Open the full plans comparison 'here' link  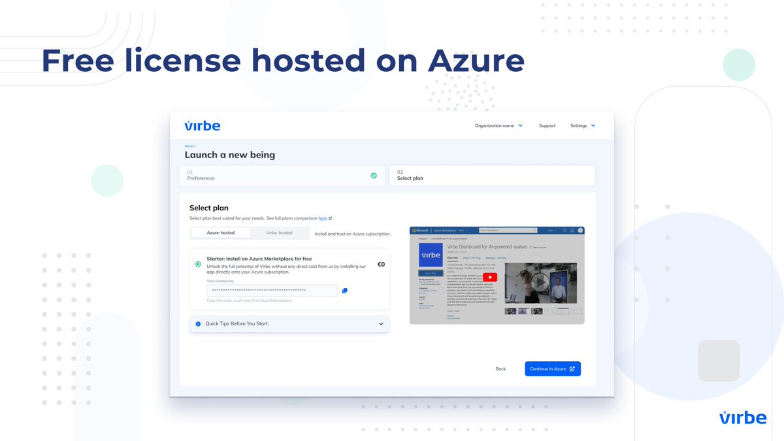pyautogui.click(x=323, y=218)
